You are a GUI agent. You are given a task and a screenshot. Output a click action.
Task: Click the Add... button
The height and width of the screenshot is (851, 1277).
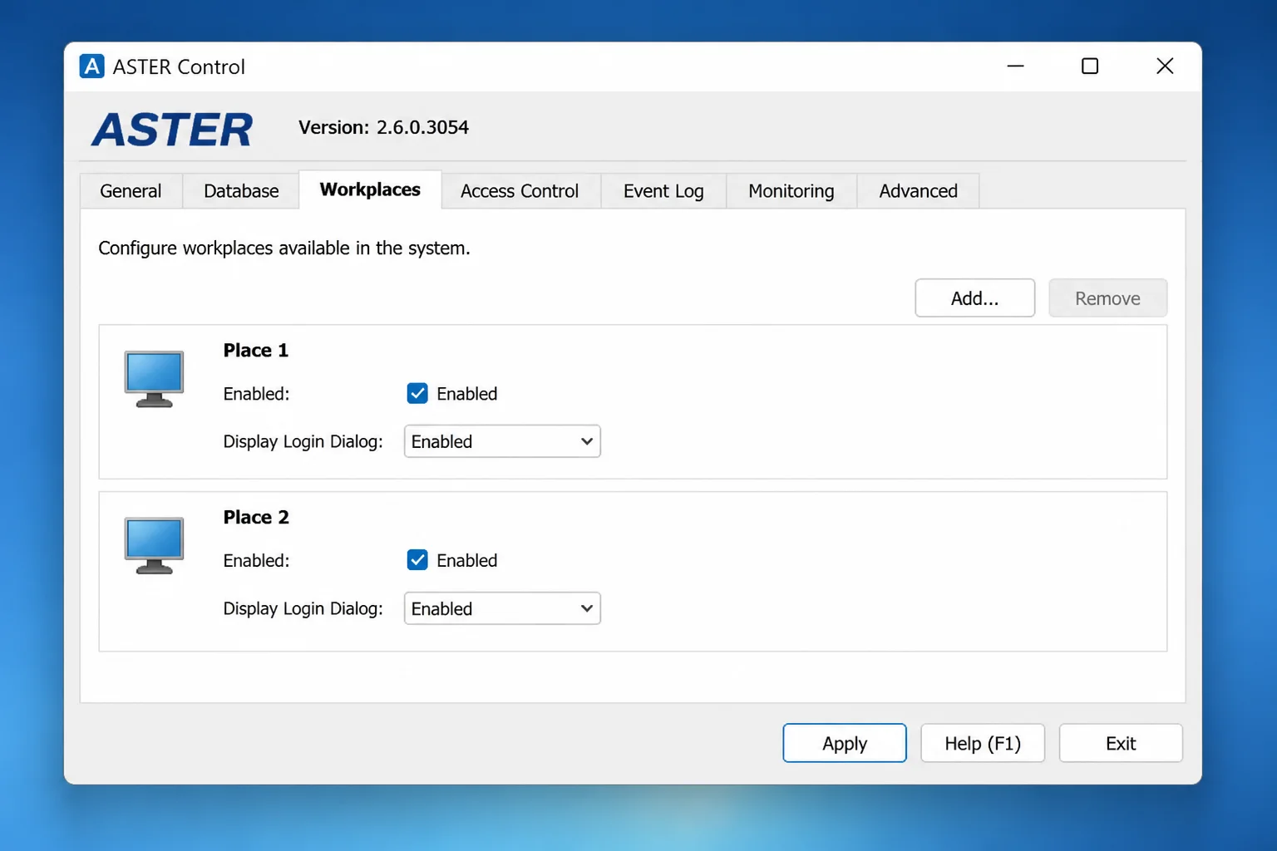point(975,298)
